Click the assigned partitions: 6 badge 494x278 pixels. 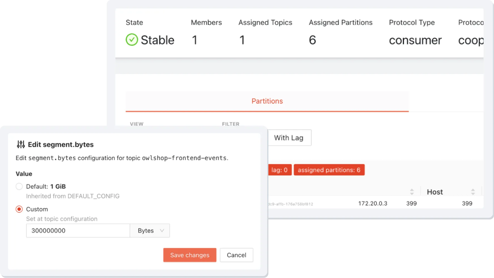point(329,170)
